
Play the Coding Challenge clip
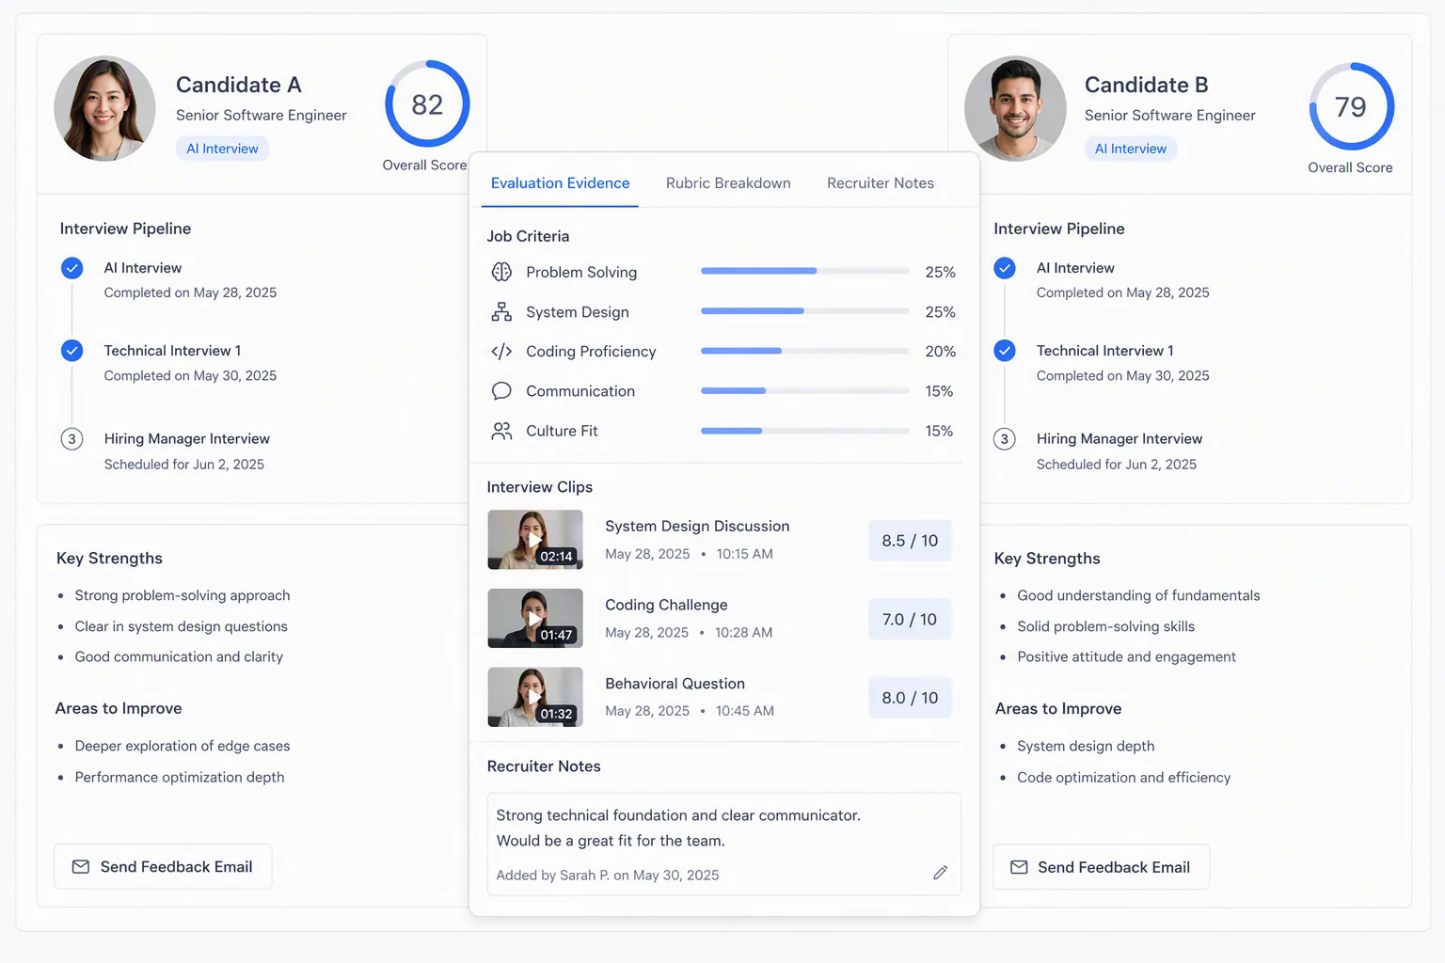pyautogui.click(x=535, y=619)
